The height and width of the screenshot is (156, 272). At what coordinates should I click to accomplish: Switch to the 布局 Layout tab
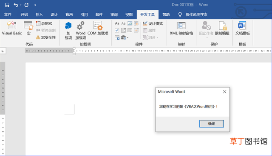point(69,14)
